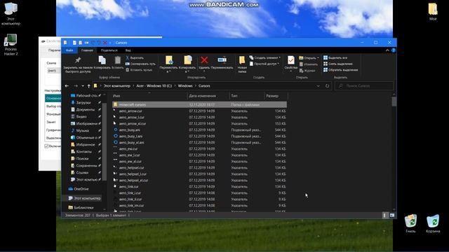Screen dimensions: 449x252
Task: Click Pin to Quick Access ribbon icon
Action: (x=78, y=60)
